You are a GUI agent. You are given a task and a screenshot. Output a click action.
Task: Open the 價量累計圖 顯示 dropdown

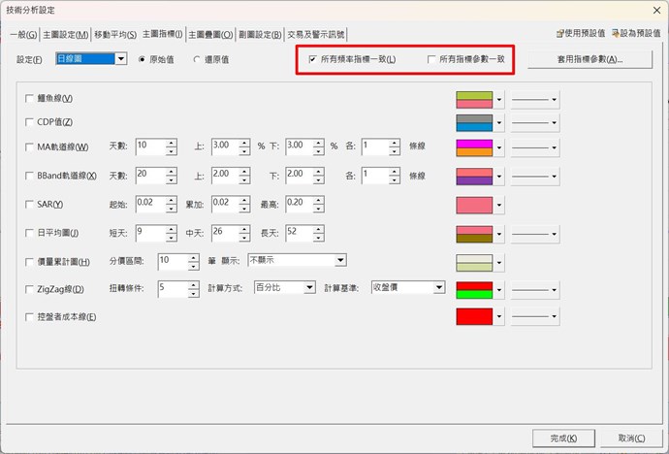tap(339, 260)
